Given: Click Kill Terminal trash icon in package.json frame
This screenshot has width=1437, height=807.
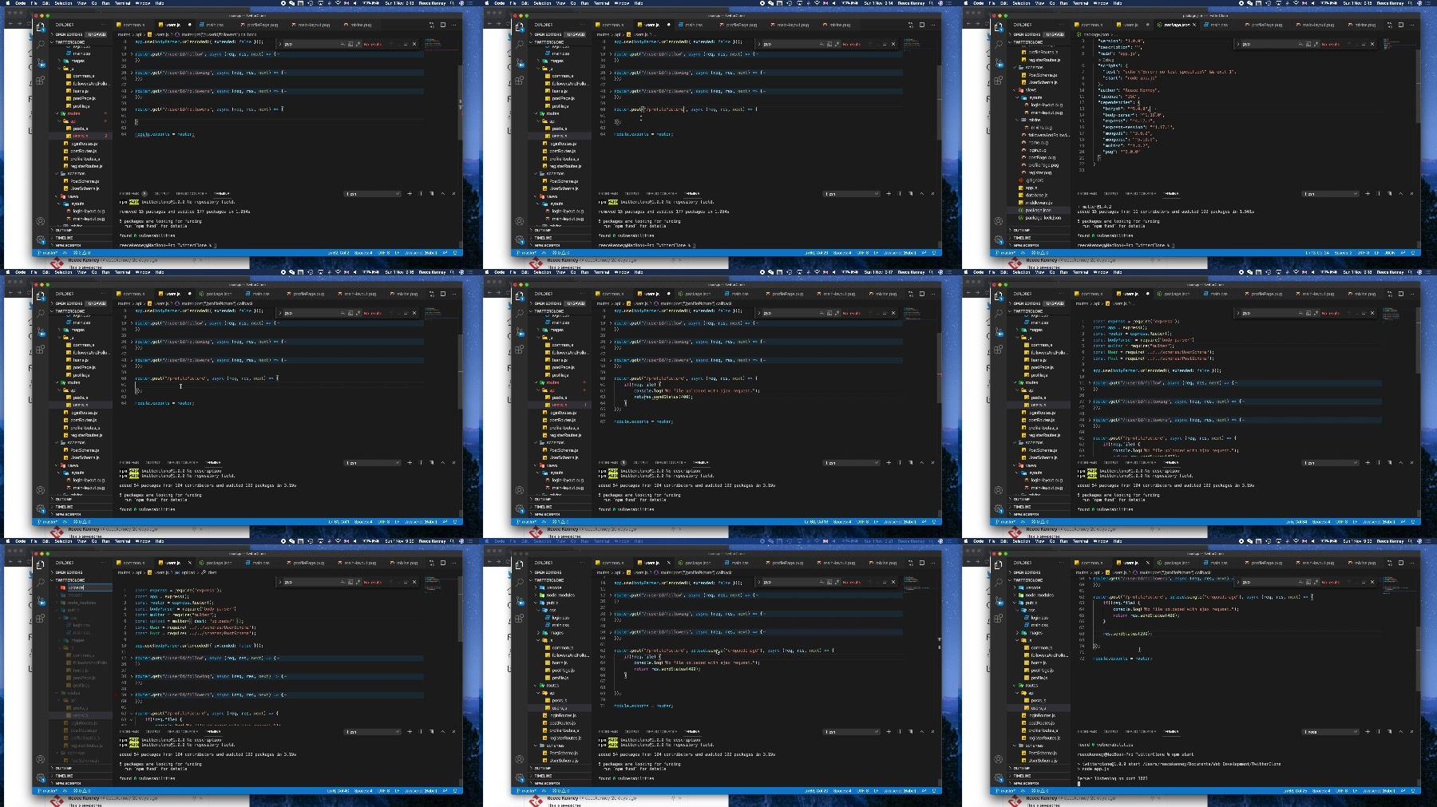Looking at the screenshot, I should click(x=1389, y=193).
